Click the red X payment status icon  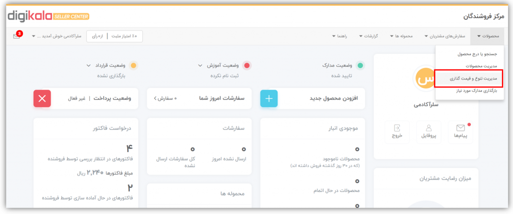pos(42,98)
